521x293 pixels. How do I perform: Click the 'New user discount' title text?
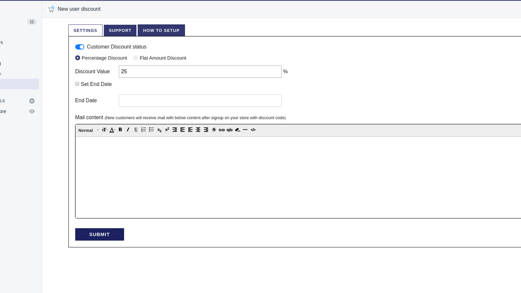pyautogui.click(x=79, y=9)
